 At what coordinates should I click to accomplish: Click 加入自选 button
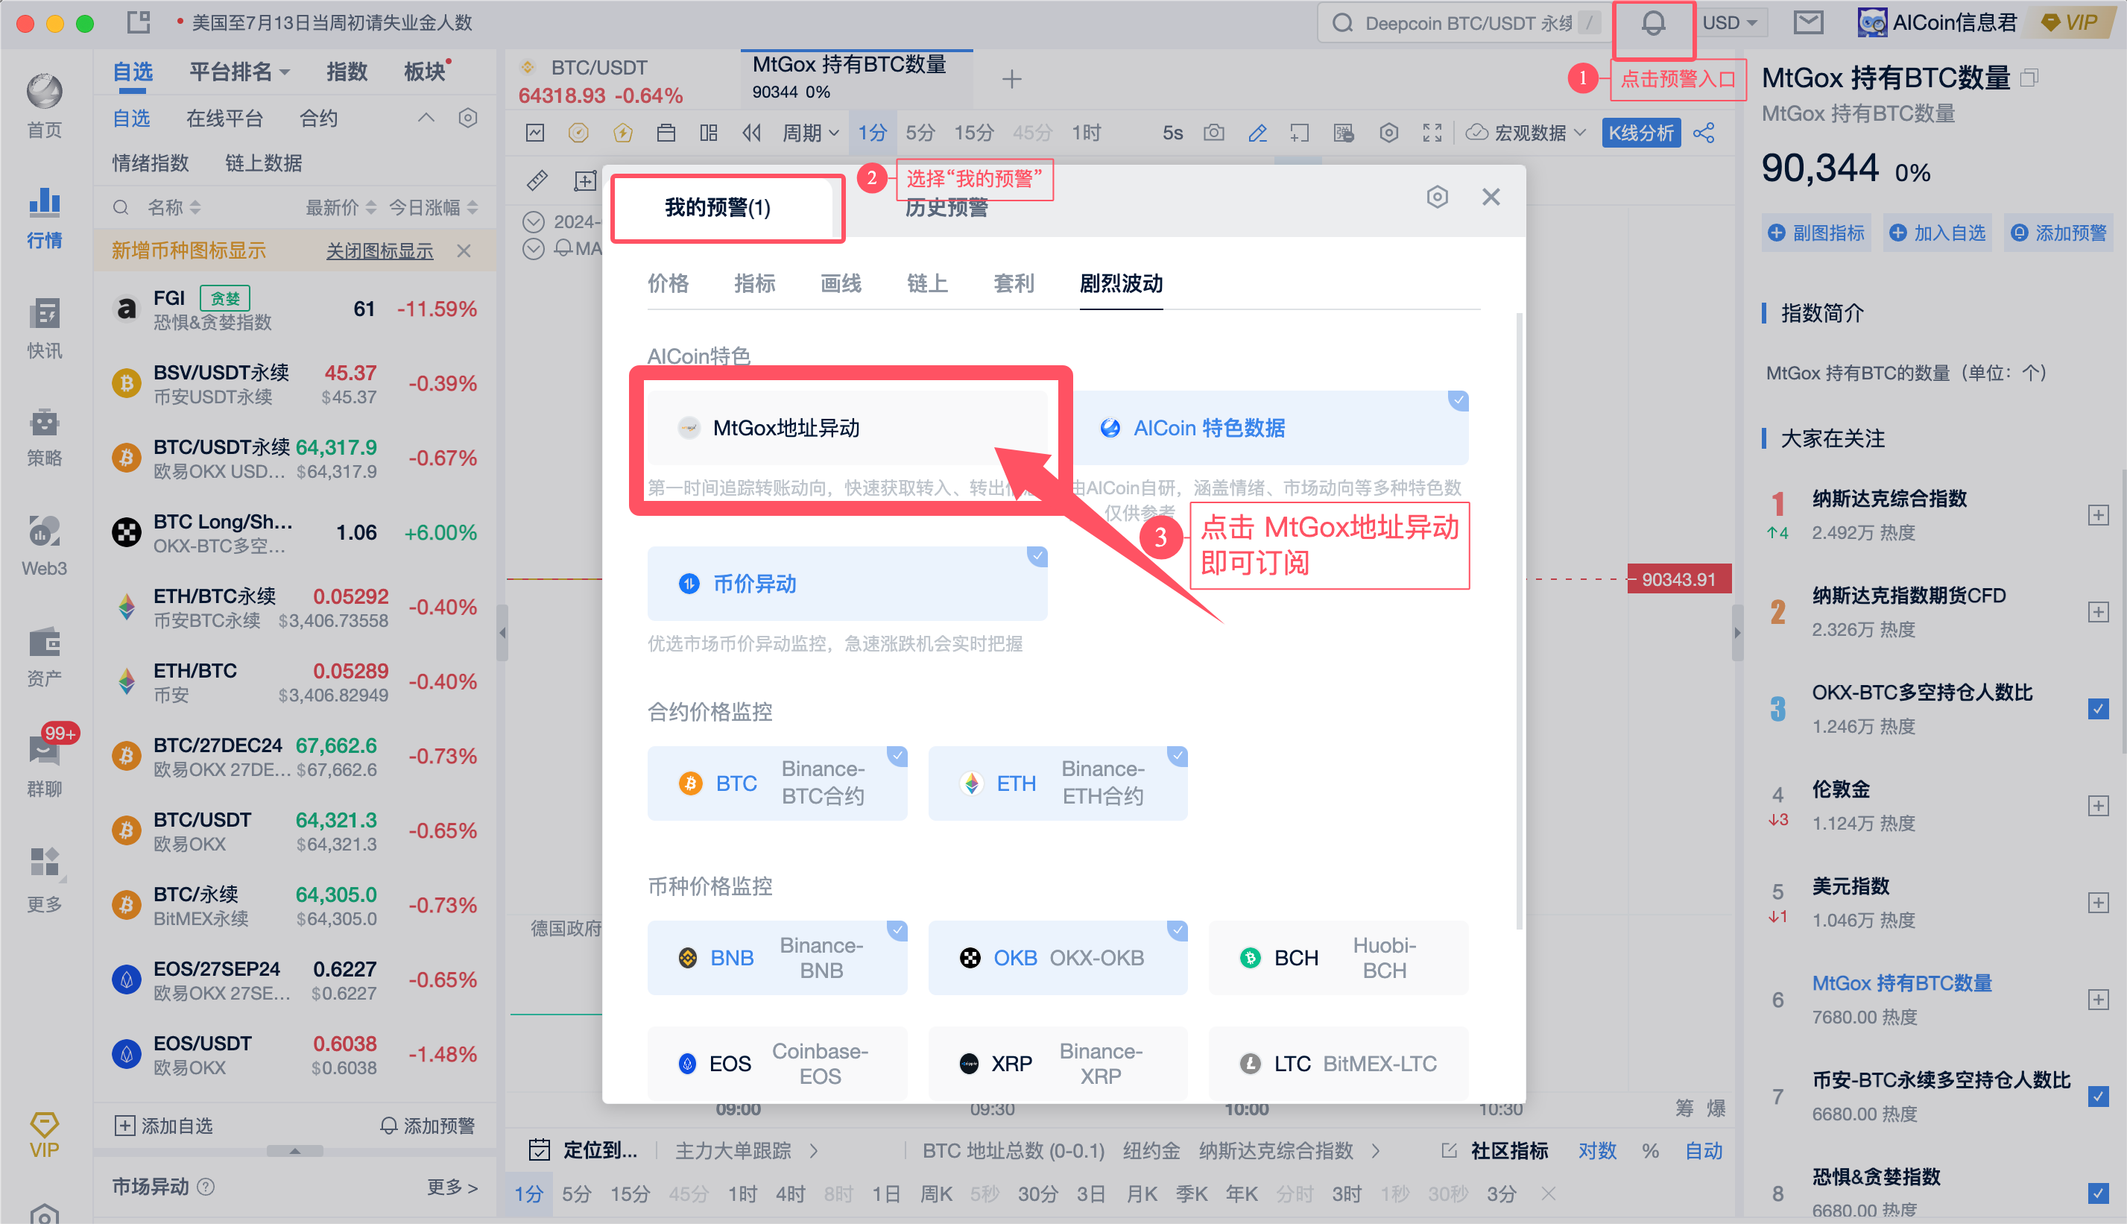pos(1937,233)
